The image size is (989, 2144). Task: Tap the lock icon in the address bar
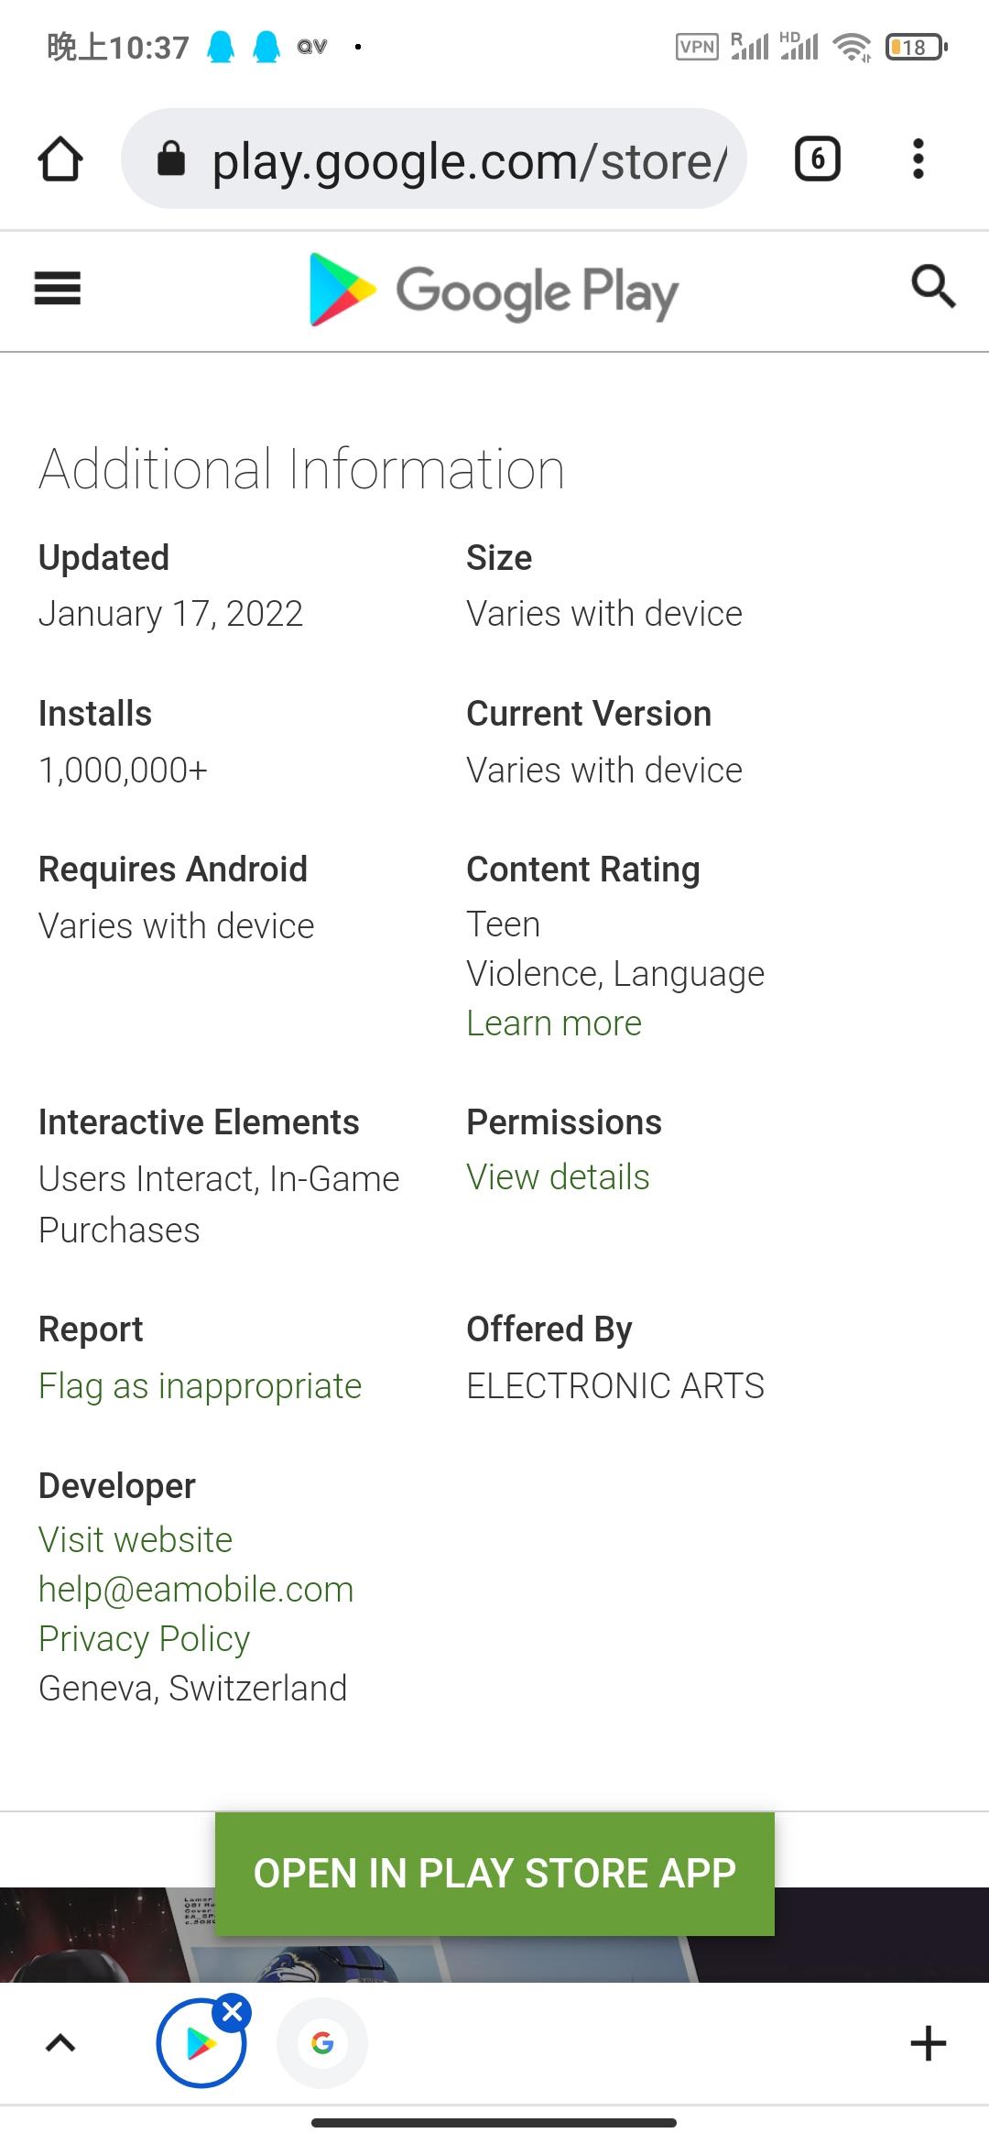coord(171,159)
